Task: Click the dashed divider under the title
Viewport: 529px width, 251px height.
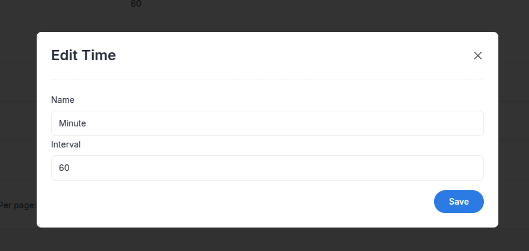Action: click(x=267, y=79)
